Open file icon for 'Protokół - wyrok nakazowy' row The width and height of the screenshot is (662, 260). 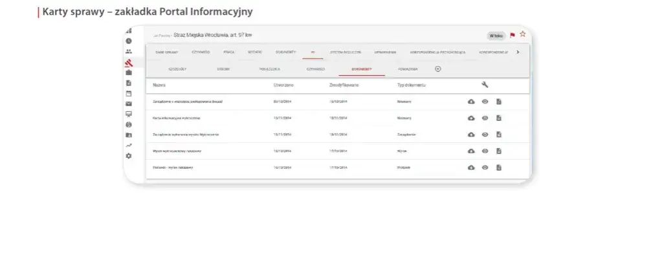click(x=499, y=168)
